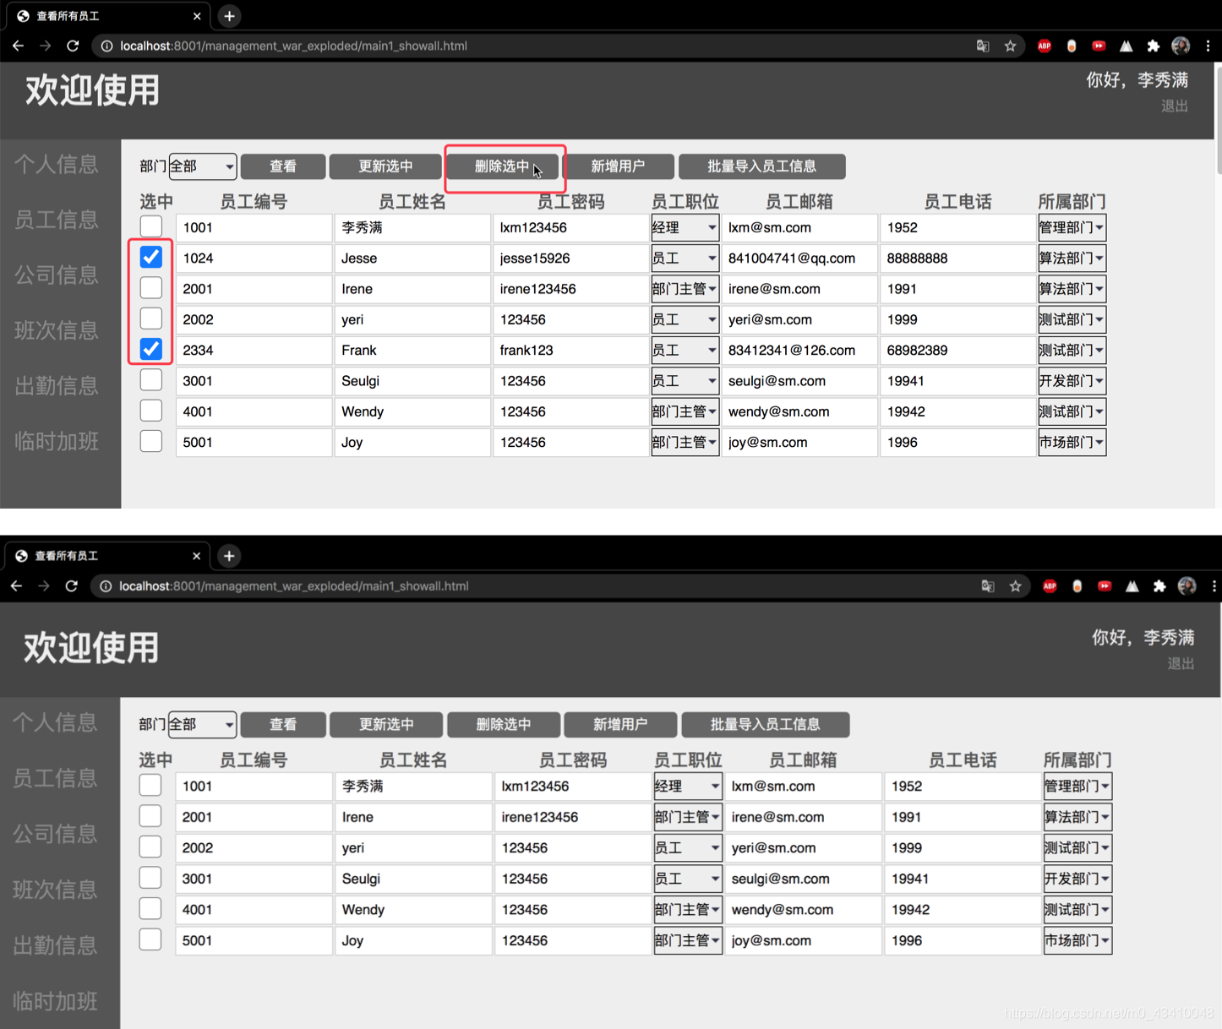Open 出勤信息 in bottom window sidebar
The image size is (1222, 1029).
tap(55, 945)
